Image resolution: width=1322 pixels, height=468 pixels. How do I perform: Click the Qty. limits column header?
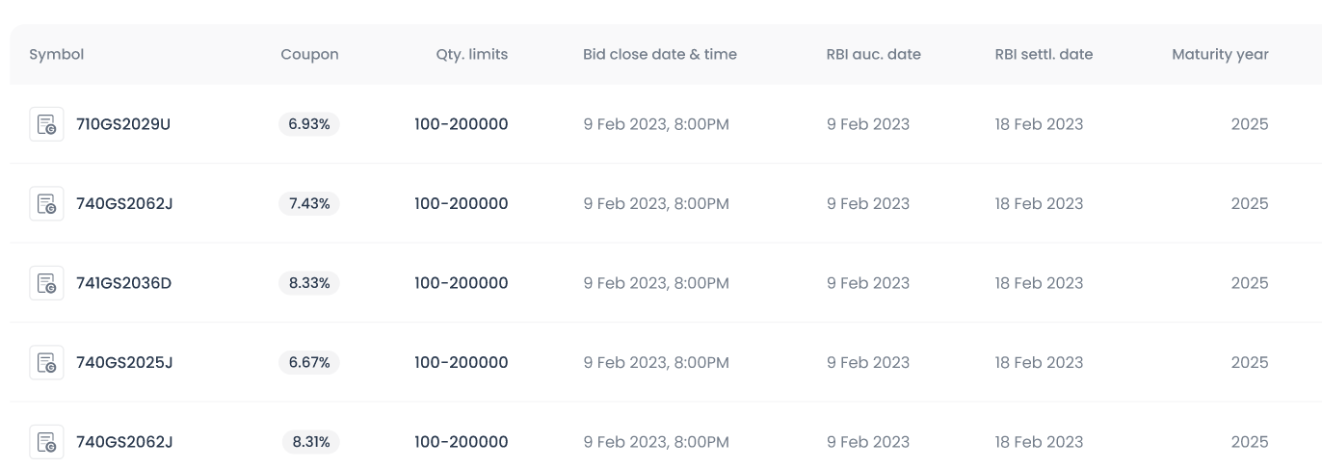tap(472, 55)
